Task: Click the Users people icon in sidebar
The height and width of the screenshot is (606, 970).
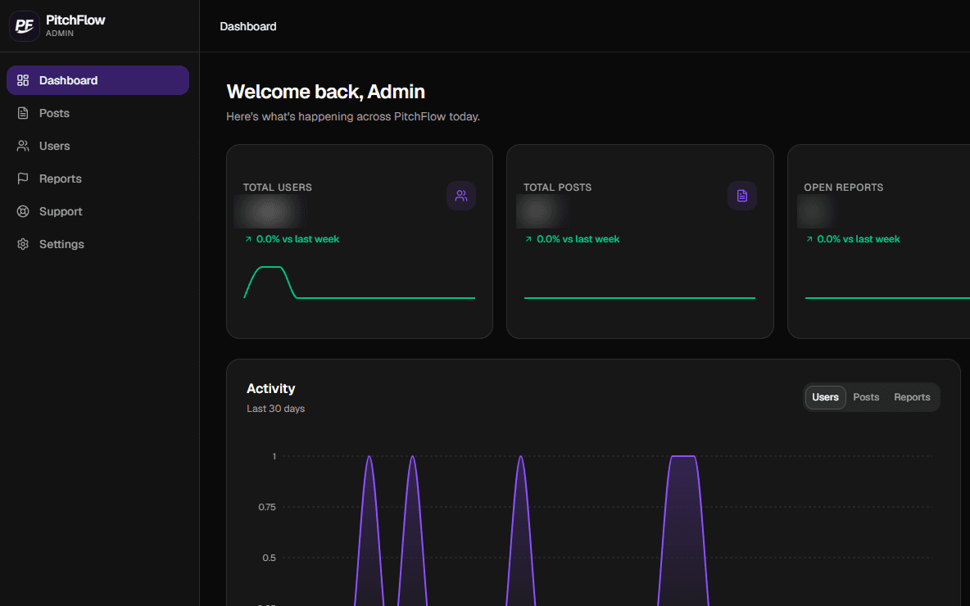Action: point(23,146)
